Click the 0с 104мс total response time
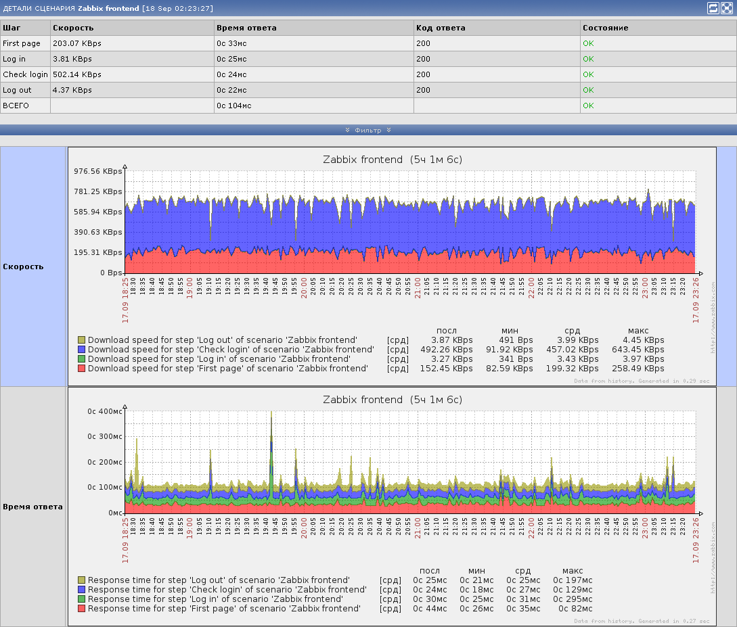The width and height of the screenshot is (737, 627). pyautogui.click(x=233, y=106)
